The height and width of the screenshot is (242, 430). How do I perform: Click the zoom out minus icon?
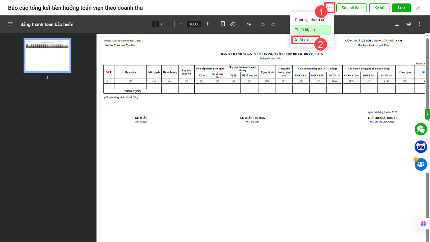181,24
